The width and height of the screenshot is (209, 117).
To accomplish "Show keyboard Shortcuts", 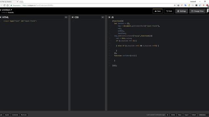I will pyautogui.click(x=24, y=115).
